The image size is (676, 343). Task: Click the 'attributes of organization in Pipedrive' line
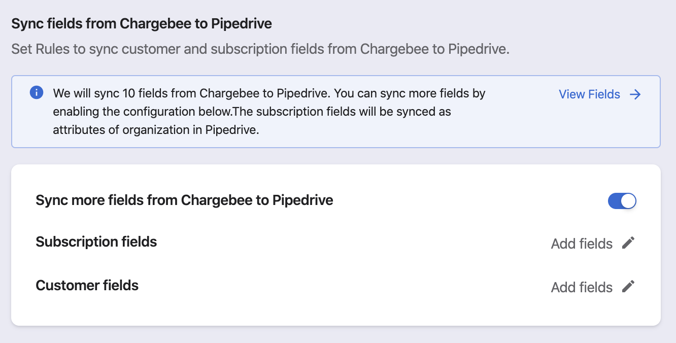(x=156, y=129)
